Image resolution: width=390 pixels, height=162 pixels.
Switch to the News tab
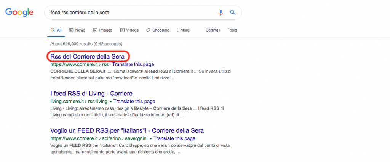tap(77, 30)
